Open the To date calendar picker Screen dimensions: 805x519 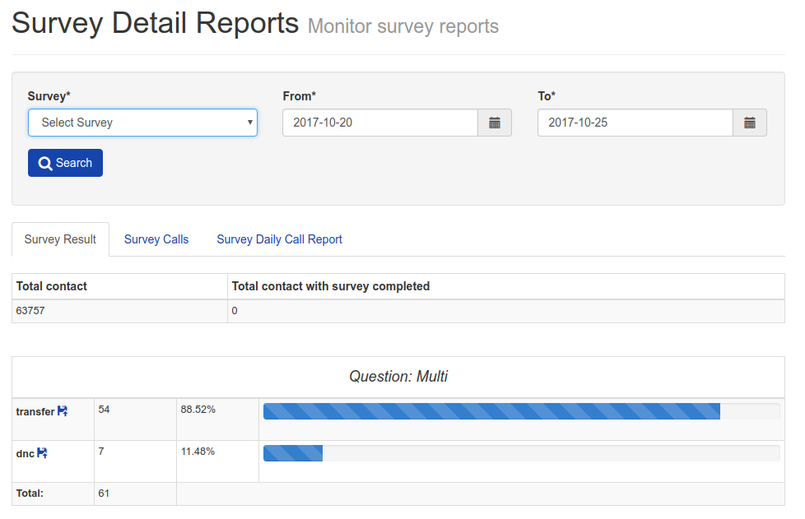click(750, 123)
